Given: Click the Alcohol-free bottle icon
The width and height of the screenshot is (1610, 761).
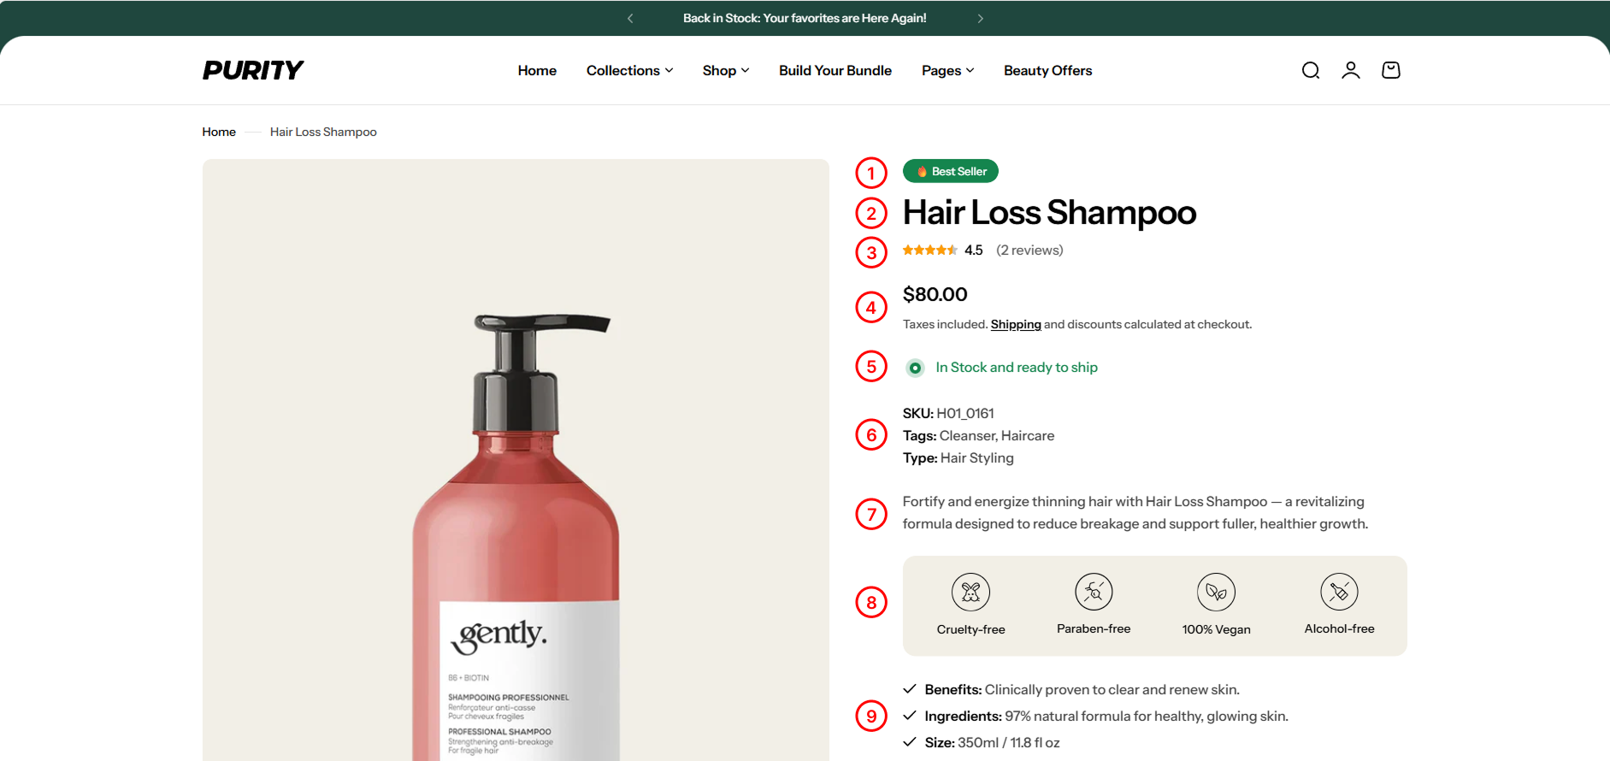Looking at the screenshot, I should [1339, 592].
